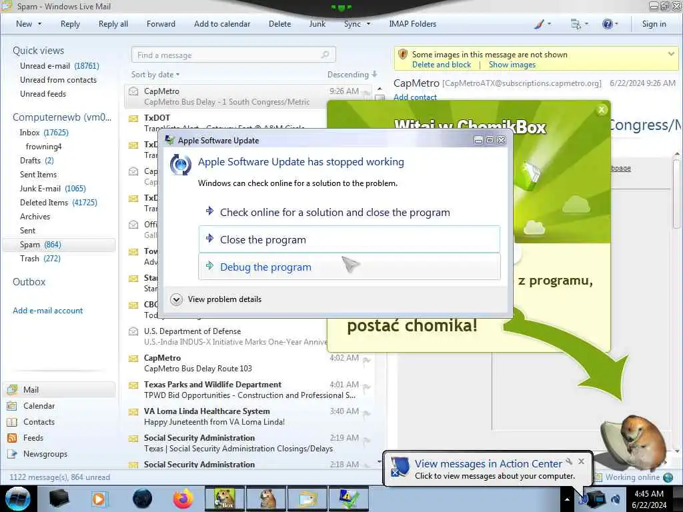Choose Debug the program
Viewport: 683px width, 512px height.
click(350, 267)
